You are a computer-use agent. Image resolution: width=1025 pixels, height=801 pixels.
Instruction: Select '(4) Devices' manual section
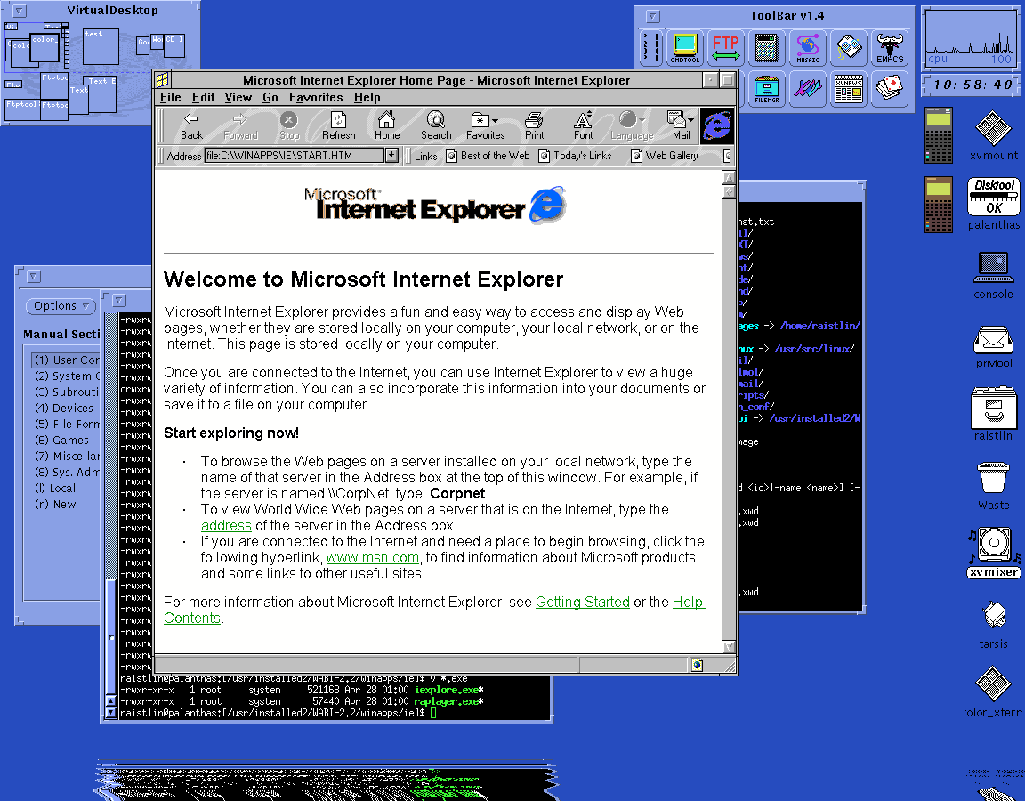tap(64, 408)
